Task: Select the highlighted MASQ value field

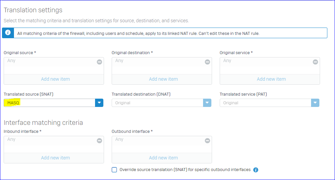Action: (x=50, y=103)
